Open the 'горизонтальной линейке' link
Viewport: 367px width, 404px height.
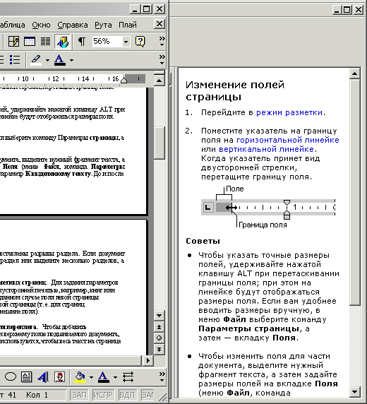[288, 140]
